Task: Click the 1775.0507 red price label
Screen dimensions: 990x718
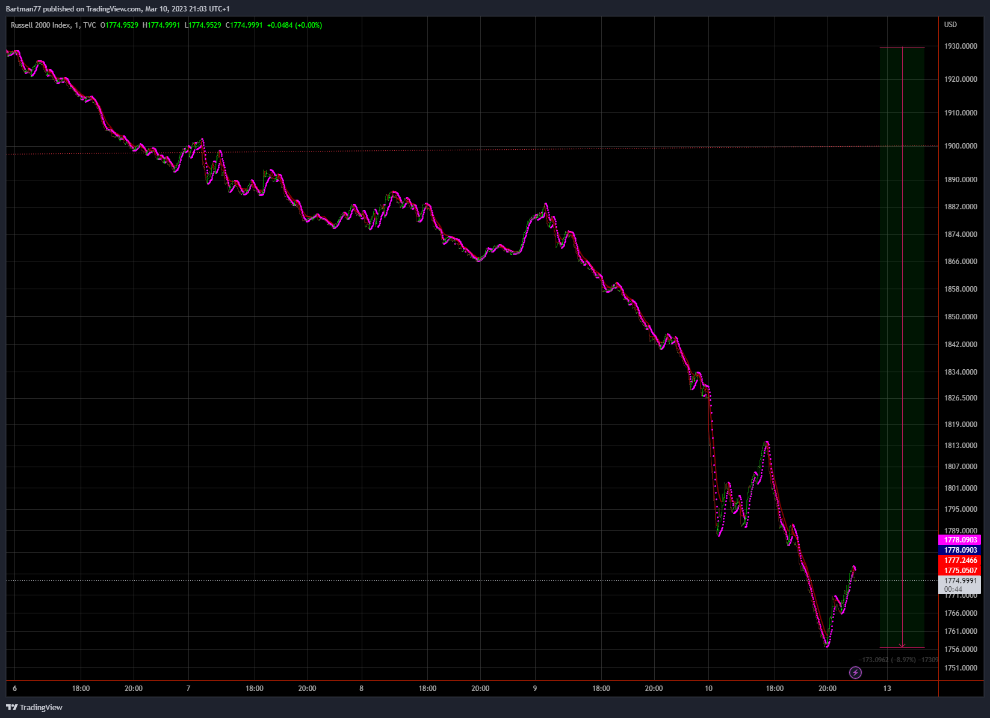Action: click(960, 570)
